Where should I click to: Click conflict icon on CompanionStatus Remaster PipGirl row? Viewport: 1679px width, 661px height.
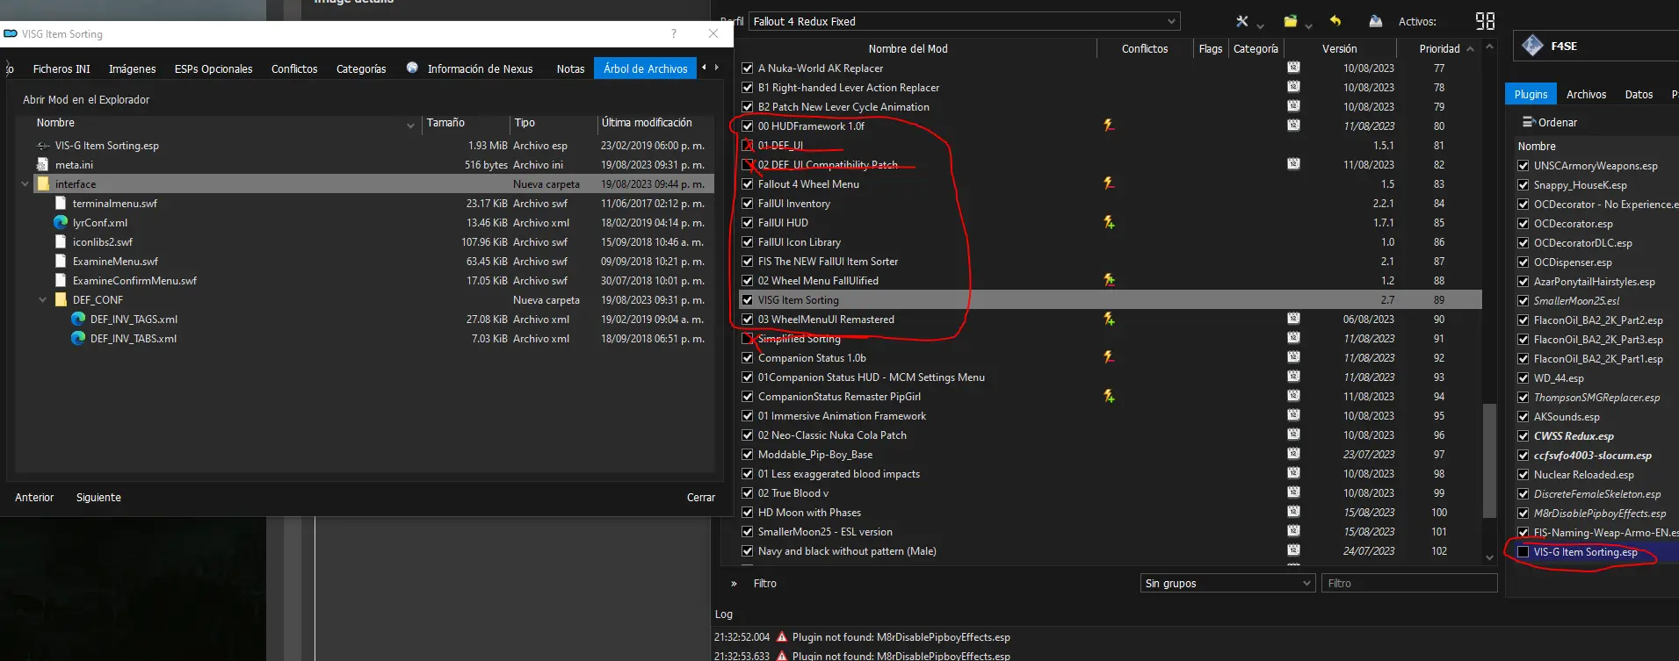click(1109, 396)
